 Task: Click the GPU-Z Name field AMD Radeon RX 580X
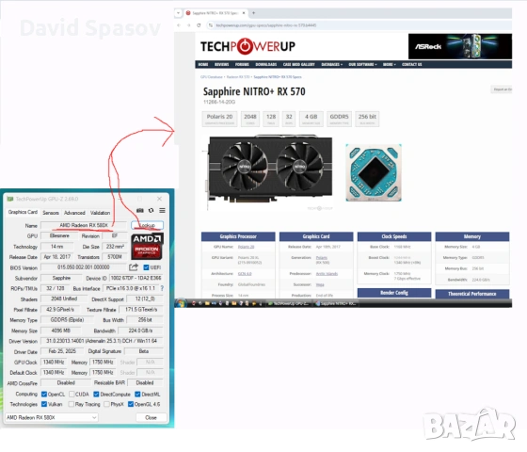84,225
